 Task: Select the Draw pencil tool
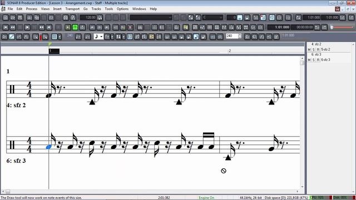click(x=12, y=37)
